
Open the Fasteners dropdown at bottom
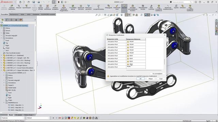[13, 118]
